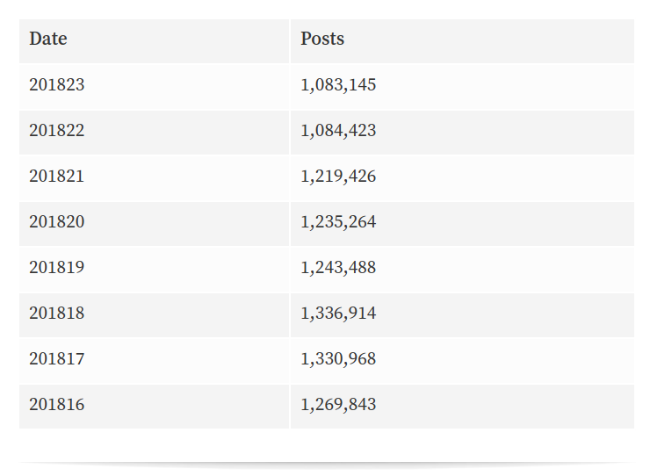
Task: Select the date cell 201823
Action: (x=57, y=84)
